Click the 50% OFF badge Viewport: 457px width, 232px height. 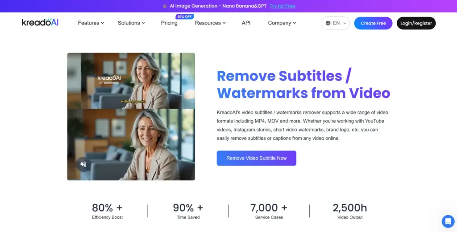click(184, 16)
